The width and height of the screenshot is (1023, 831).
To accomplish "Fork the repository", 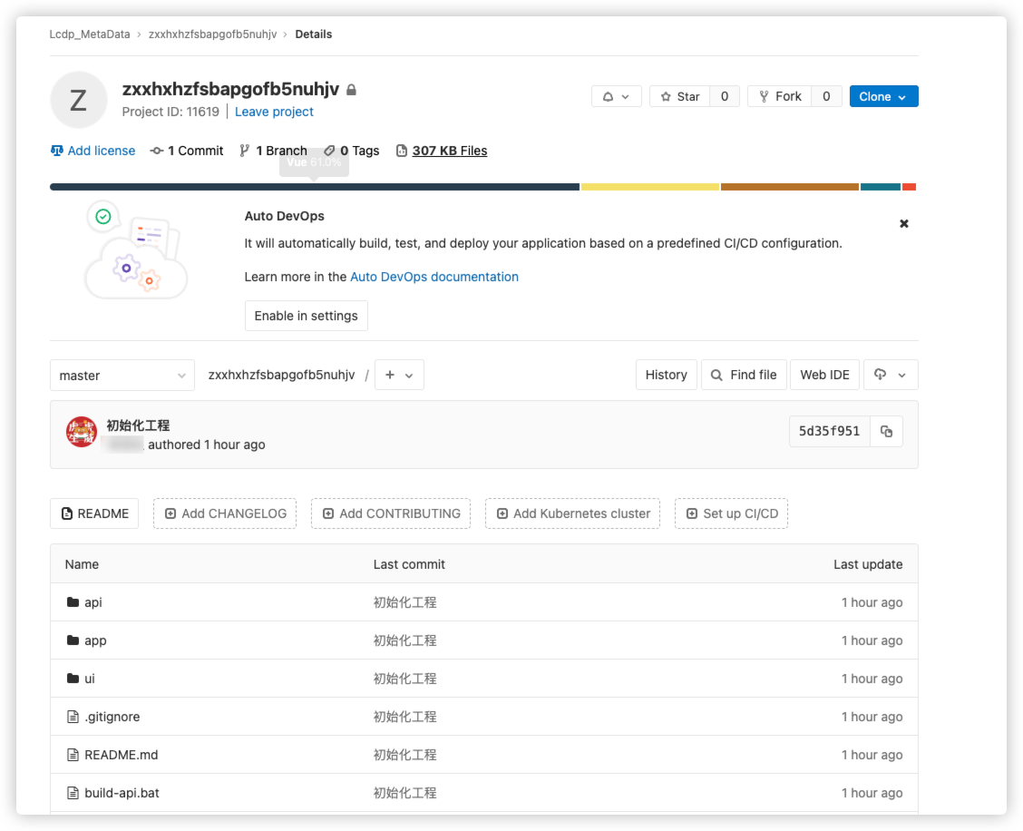I will coord(779,96).
